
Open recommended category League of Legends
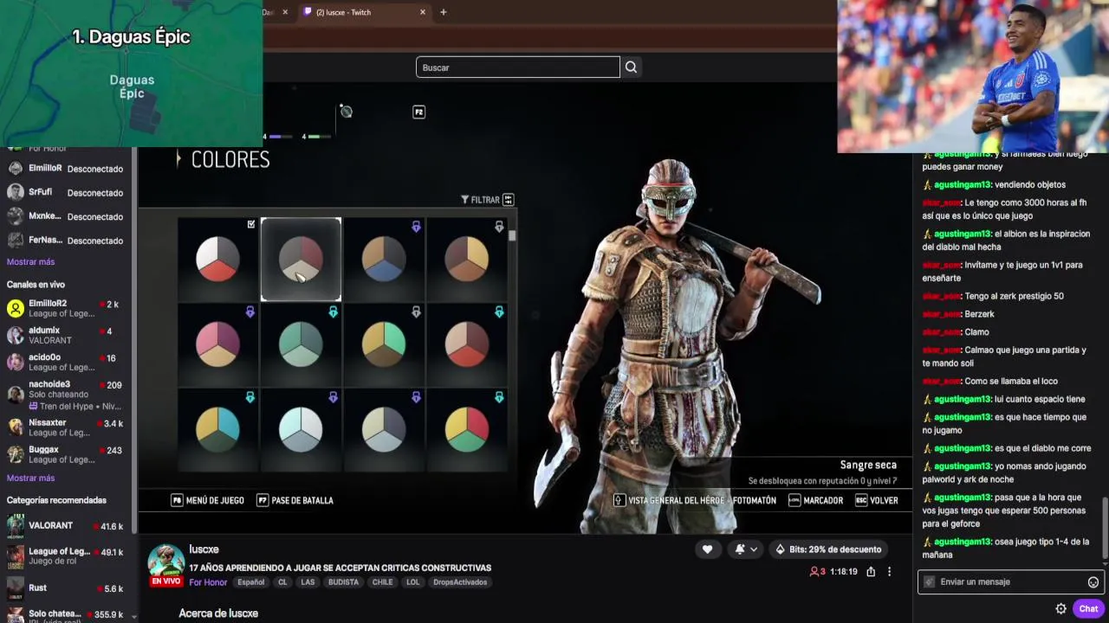pos(65,556)
